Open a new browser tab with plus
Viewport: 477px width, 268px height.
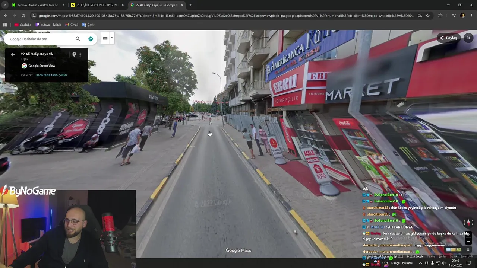[191, 5]
